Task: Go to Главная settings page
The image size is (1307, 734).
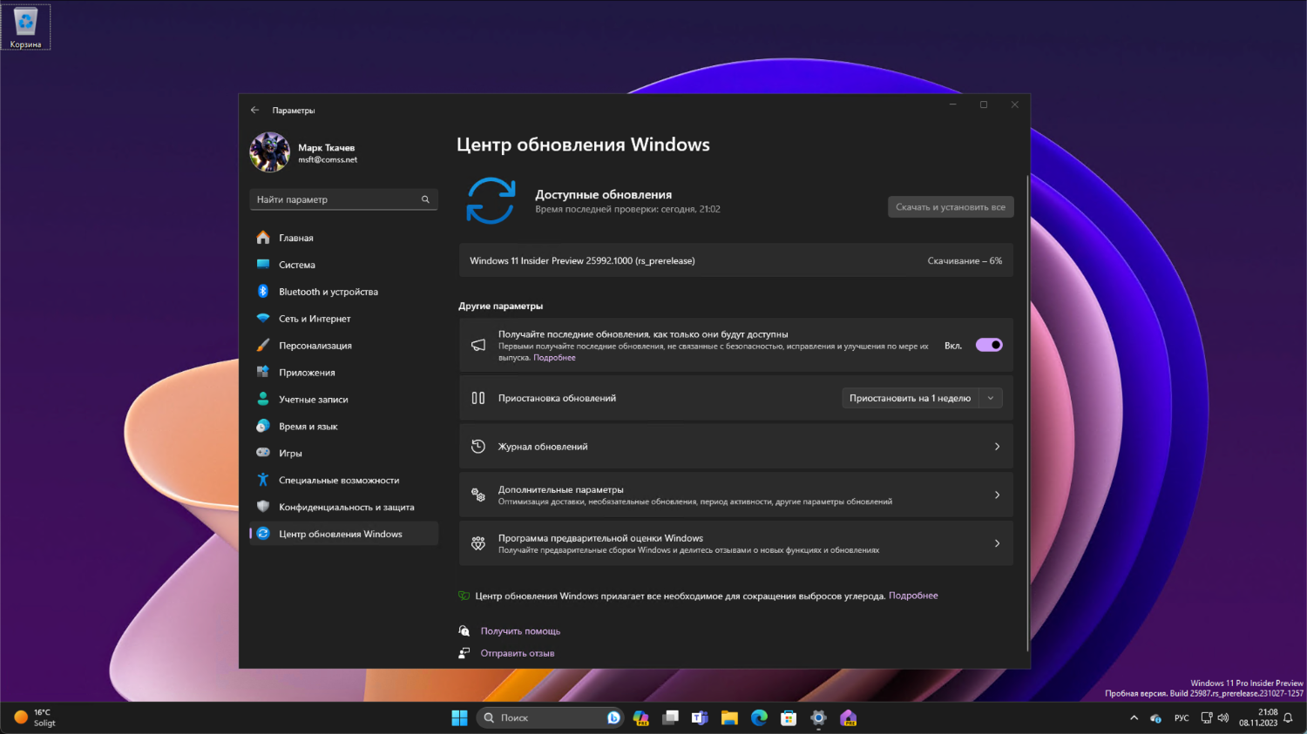Action: [296, 237]
